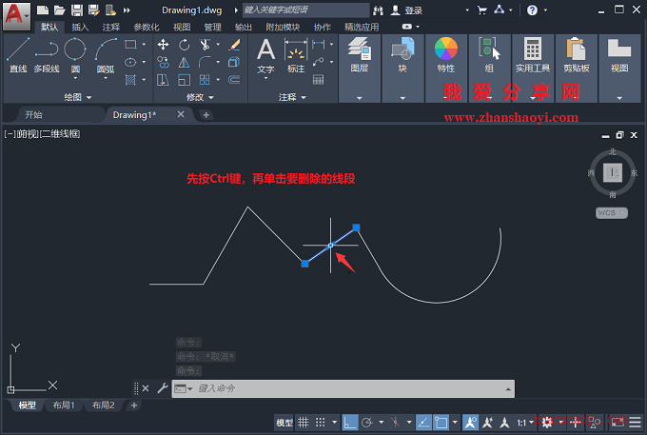The width and height of the screenshot is (647, 435).
Task: Toggle polar tracking in status bar
Action: pos(367,423)
